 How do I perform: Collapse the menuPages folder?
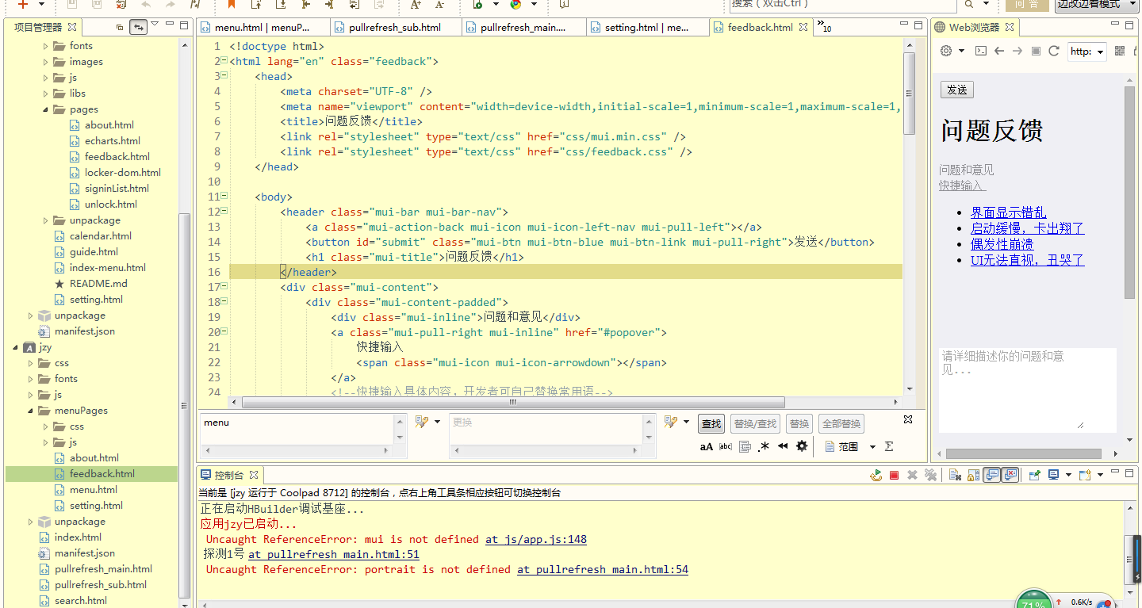pyautogui.click(x=30, y=411)
